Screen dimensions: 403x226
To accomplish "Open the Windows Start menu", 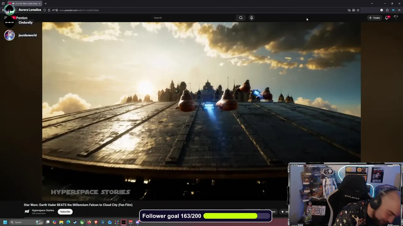I will coord(5,222).
